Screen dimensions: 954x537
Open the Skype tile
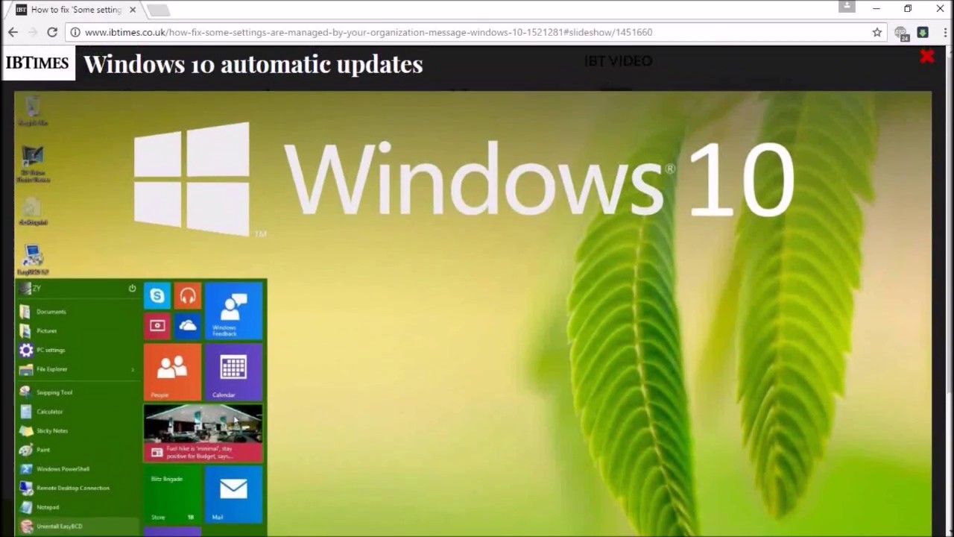click(x=157, y=296)
